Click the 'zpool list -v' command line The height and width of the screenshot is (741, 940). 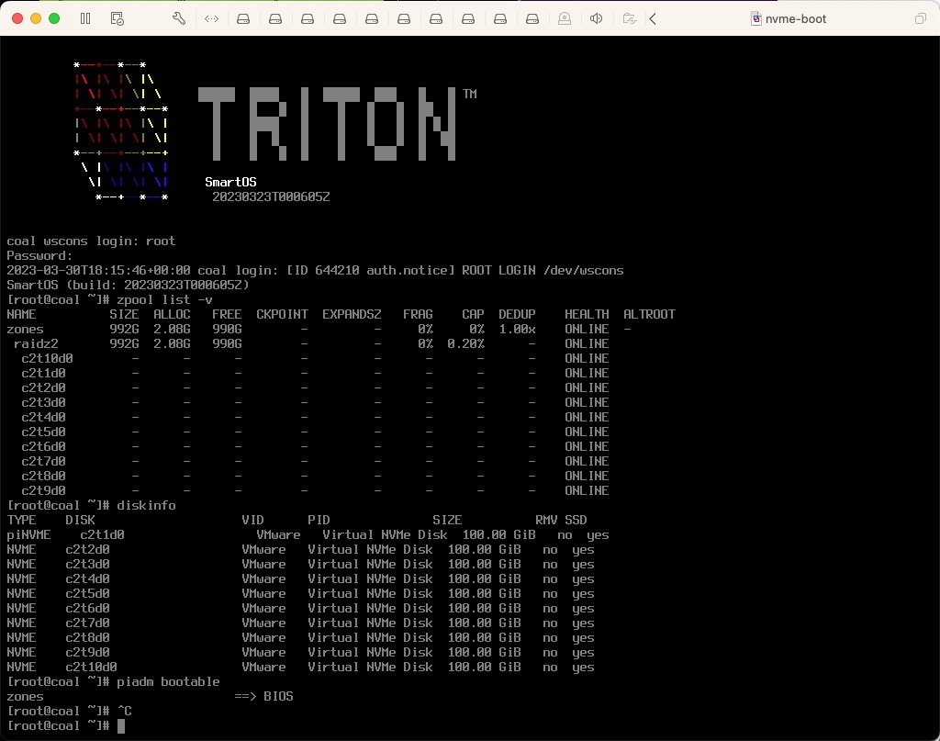tap(164, 299)
